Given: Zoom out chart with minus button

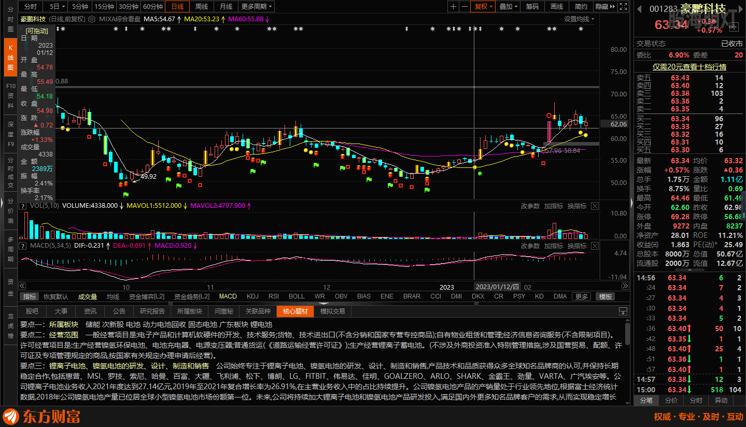Looking at the screenshot, I should coord(465,7).
